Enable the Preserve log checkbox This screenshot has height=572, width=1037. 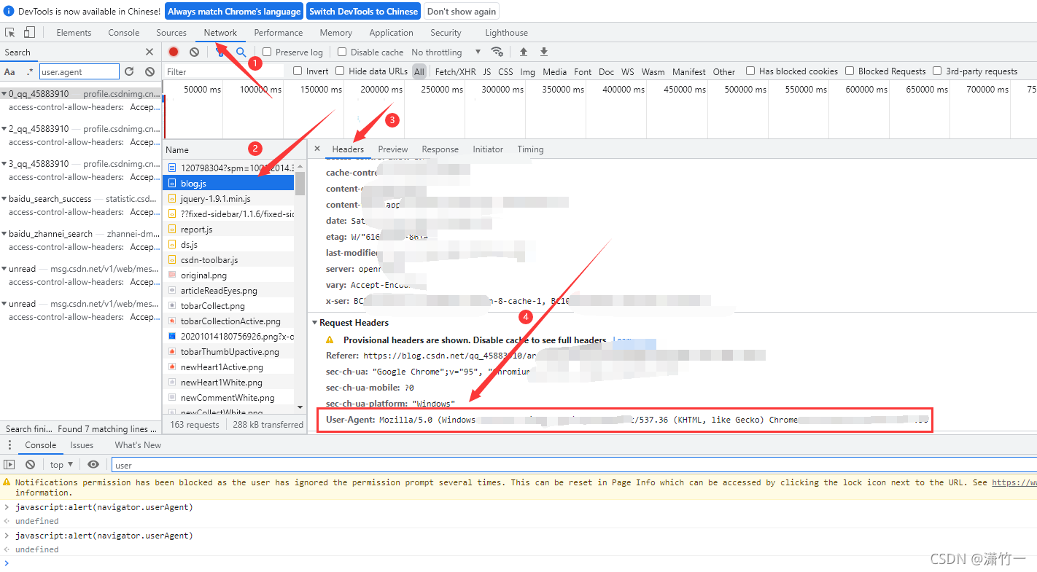point(268,52)
